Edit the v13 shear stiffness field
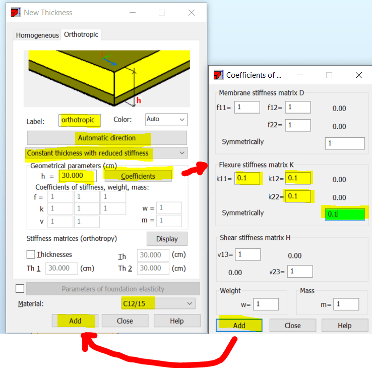 [247, 254]
